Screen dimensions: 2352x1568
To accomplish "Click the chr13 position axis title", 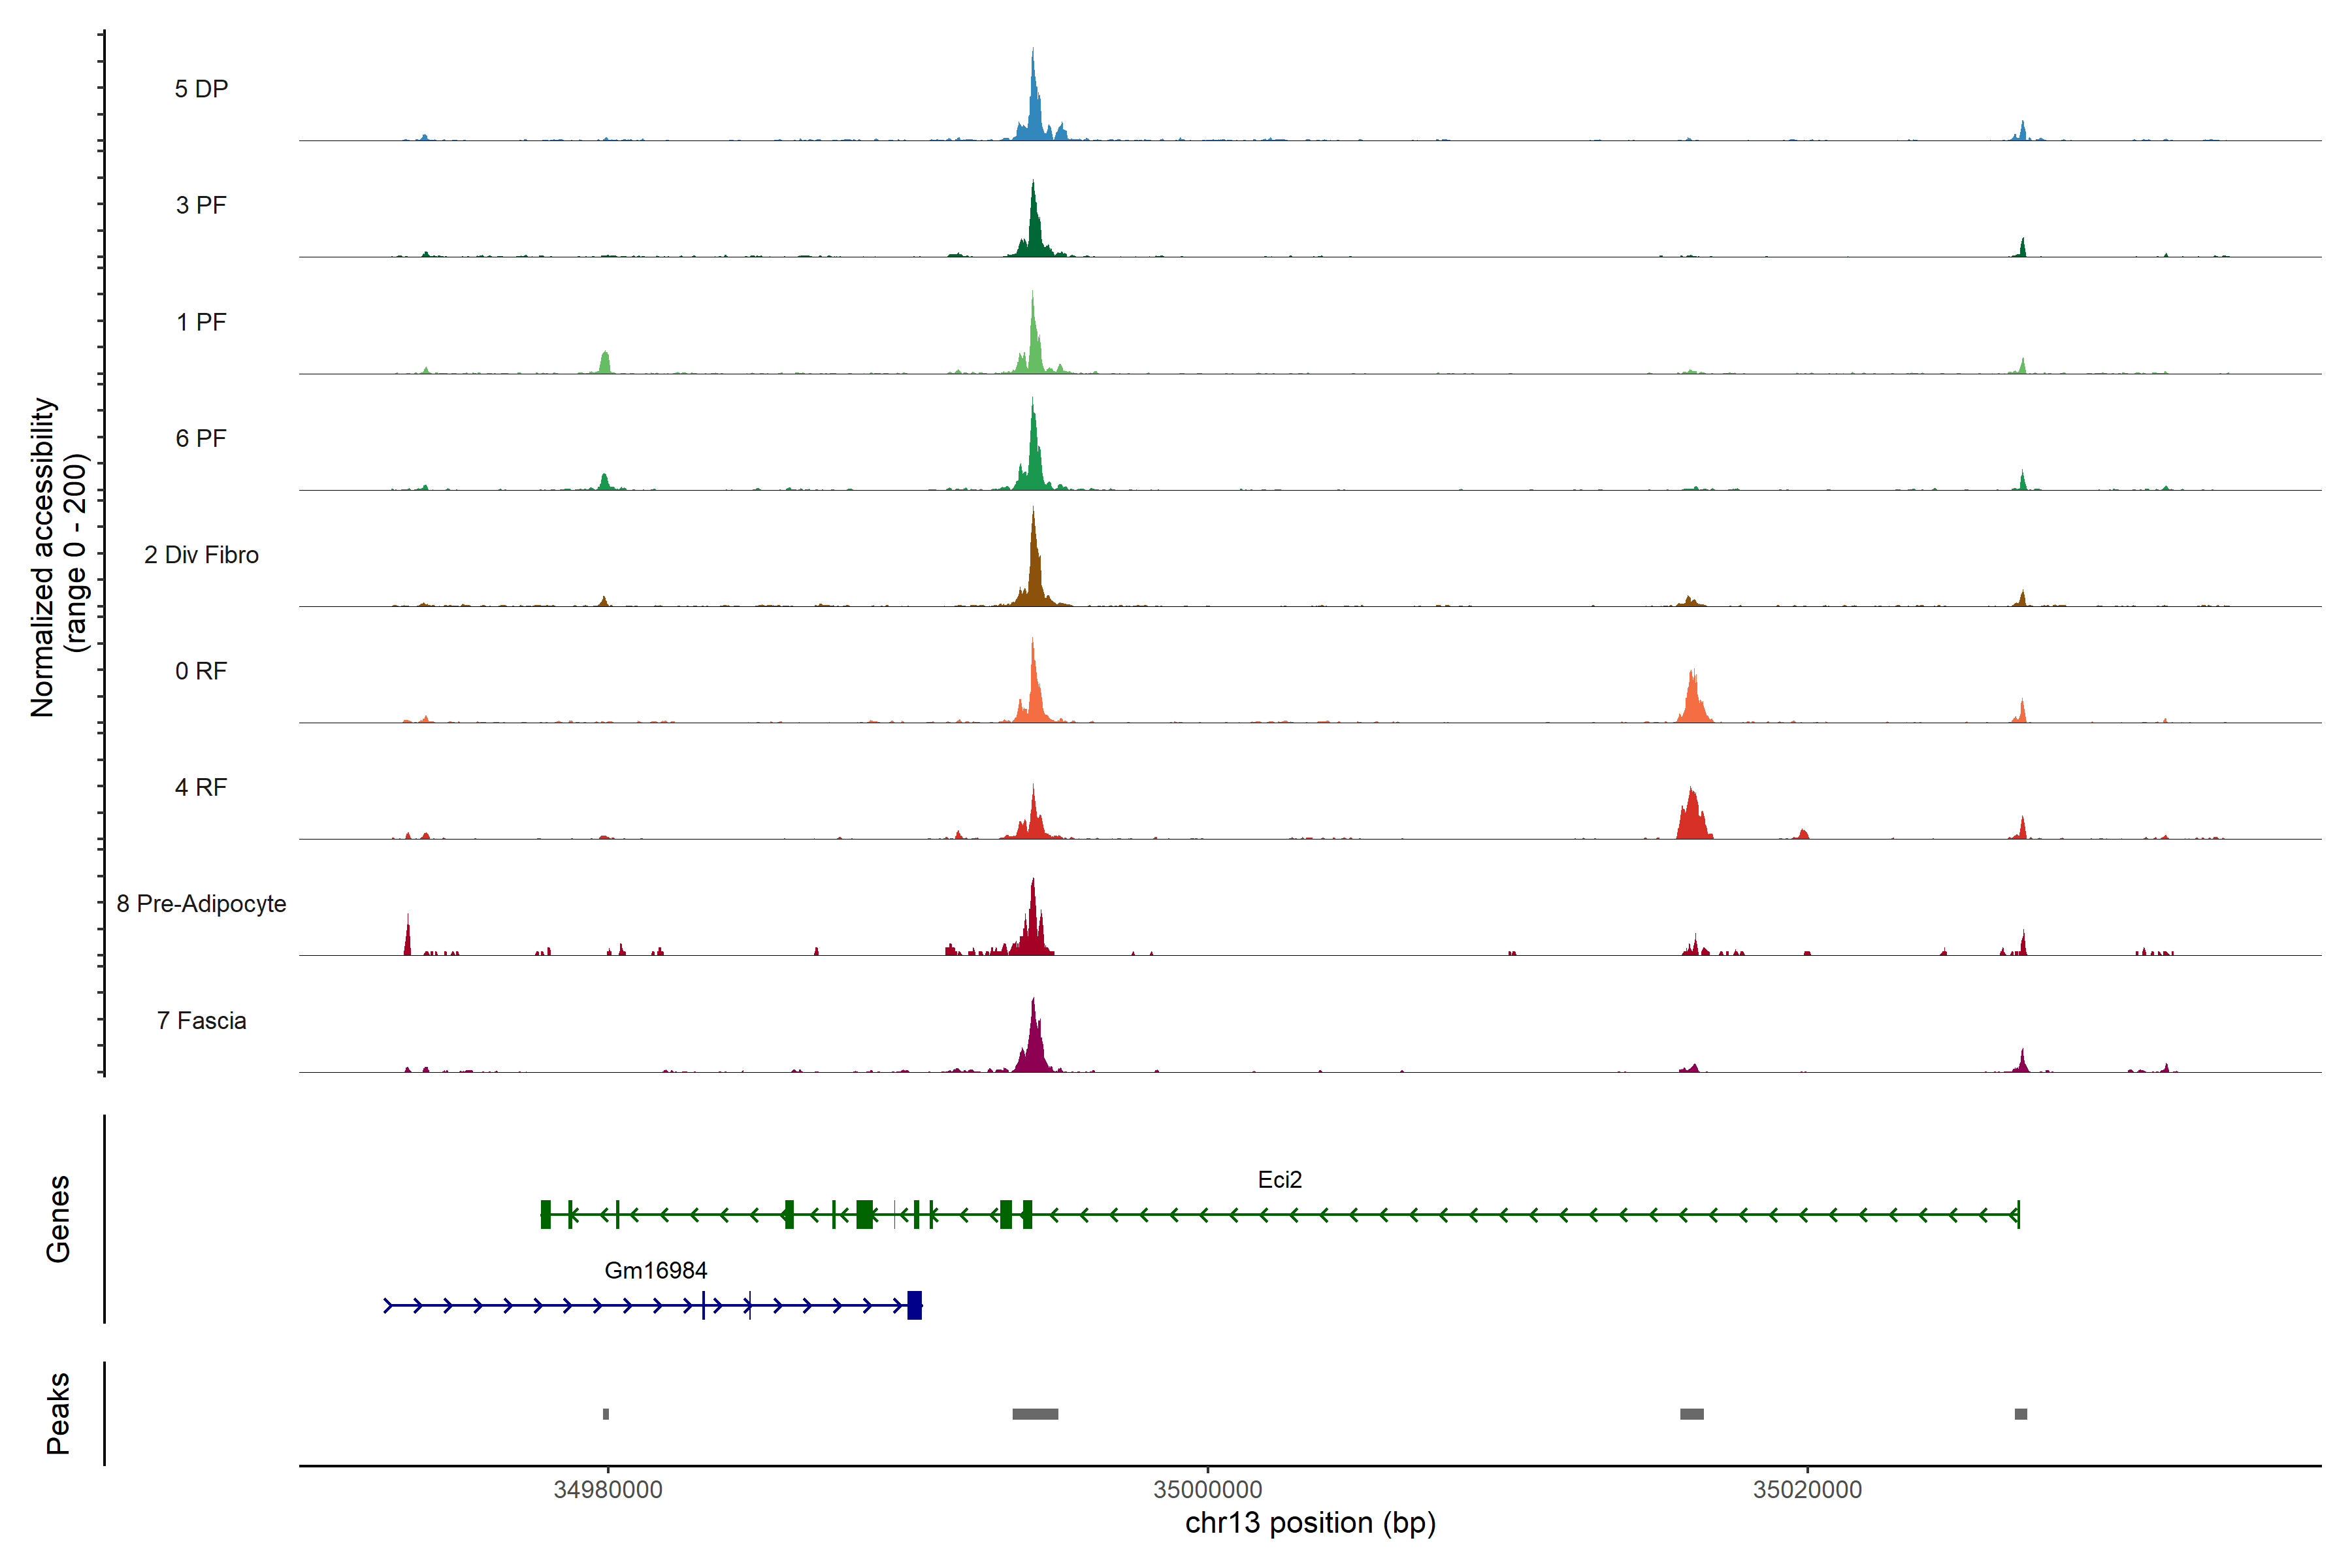I will click(x=1310, y=1523).
